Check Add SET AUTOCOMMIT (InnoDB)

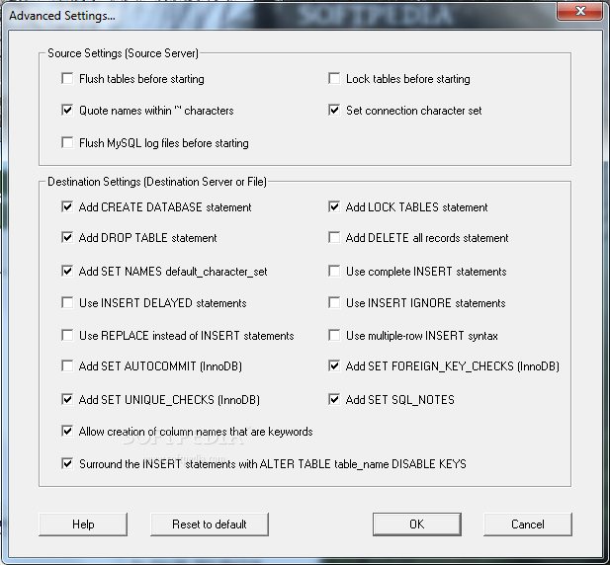67,366
